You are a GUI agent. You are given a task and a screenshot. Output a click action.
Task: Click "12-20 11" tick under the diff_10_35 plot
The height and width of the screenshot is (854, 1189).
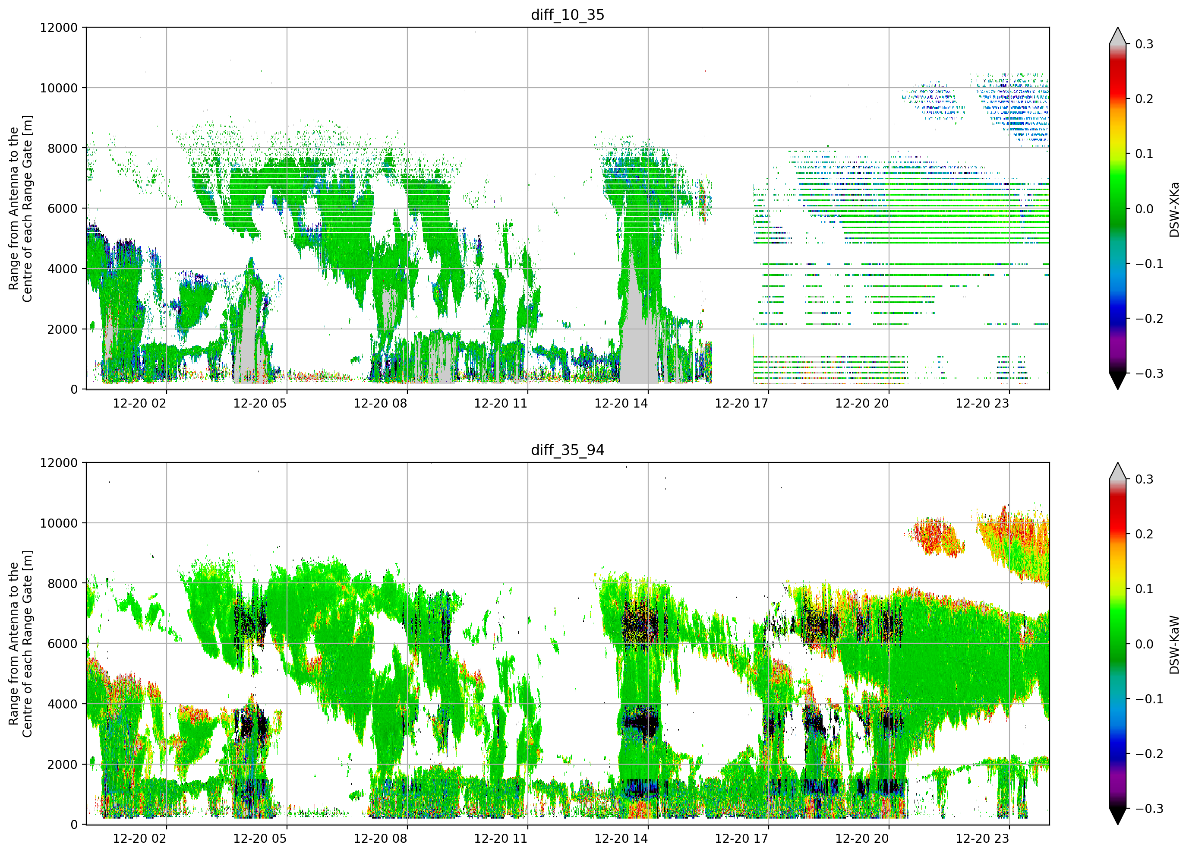[501, 403]
